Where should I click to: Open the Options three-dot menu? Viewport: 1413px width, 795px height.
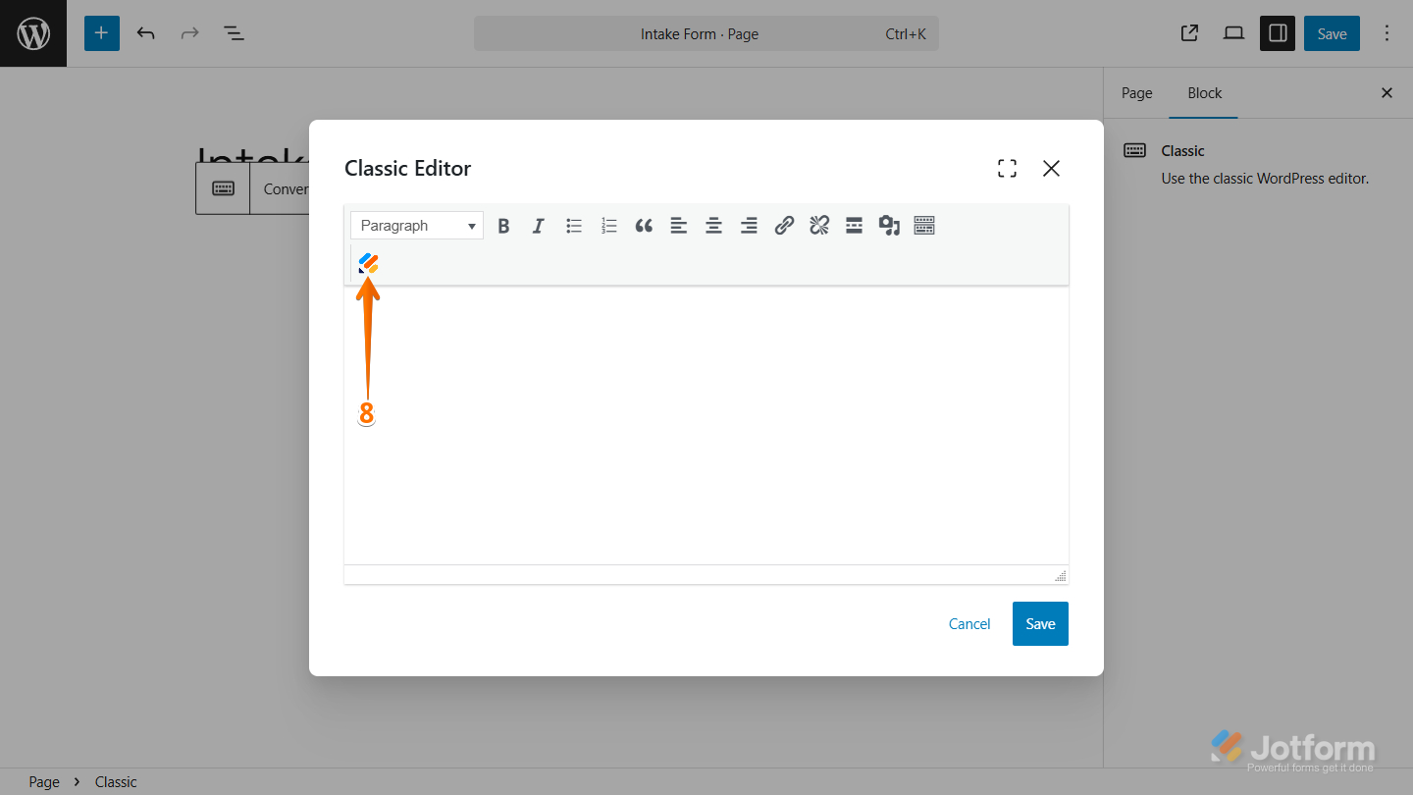click(x=1387, y=32)
